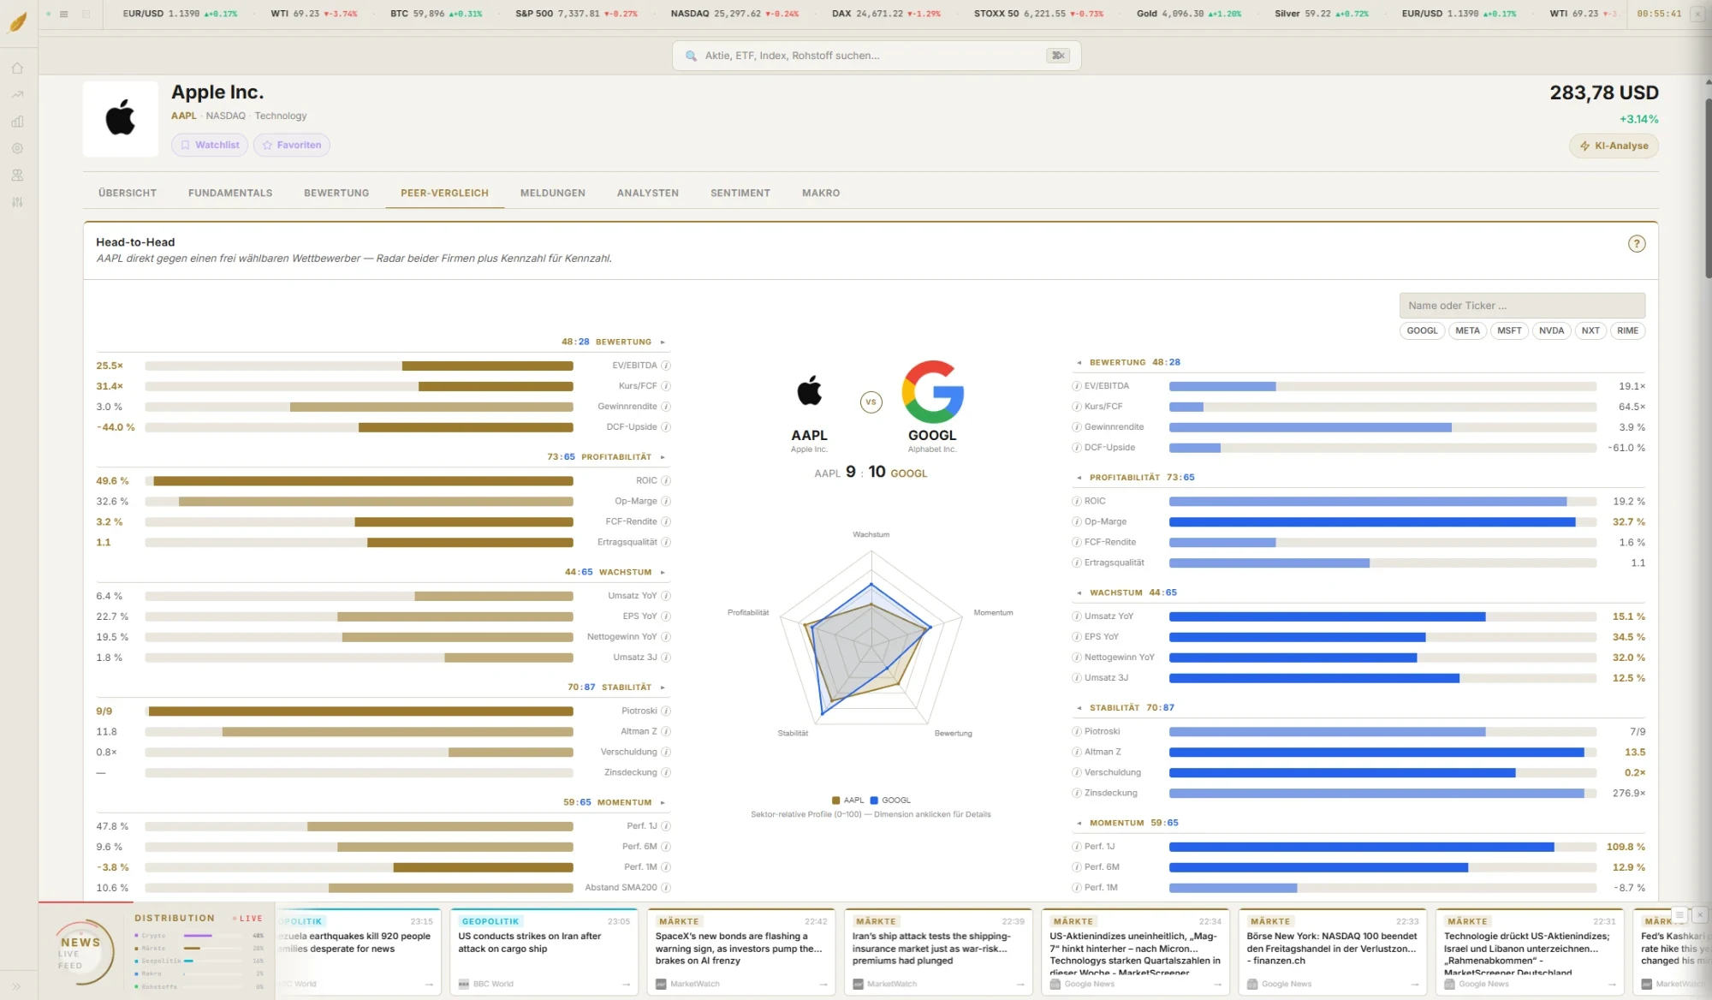The image size is (1712, 1000).
Task: Click the Momentum axis label on radar
Action: point(993,613)
